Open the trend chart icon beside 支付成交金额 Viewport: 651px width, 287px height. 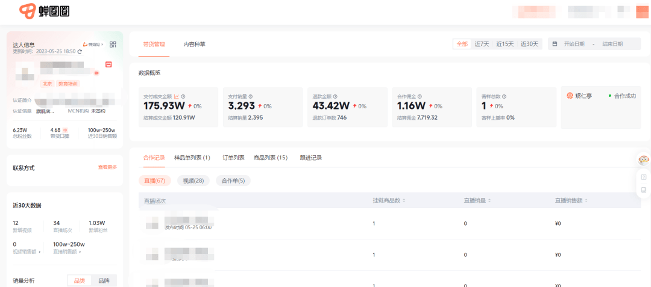(177, 96)
